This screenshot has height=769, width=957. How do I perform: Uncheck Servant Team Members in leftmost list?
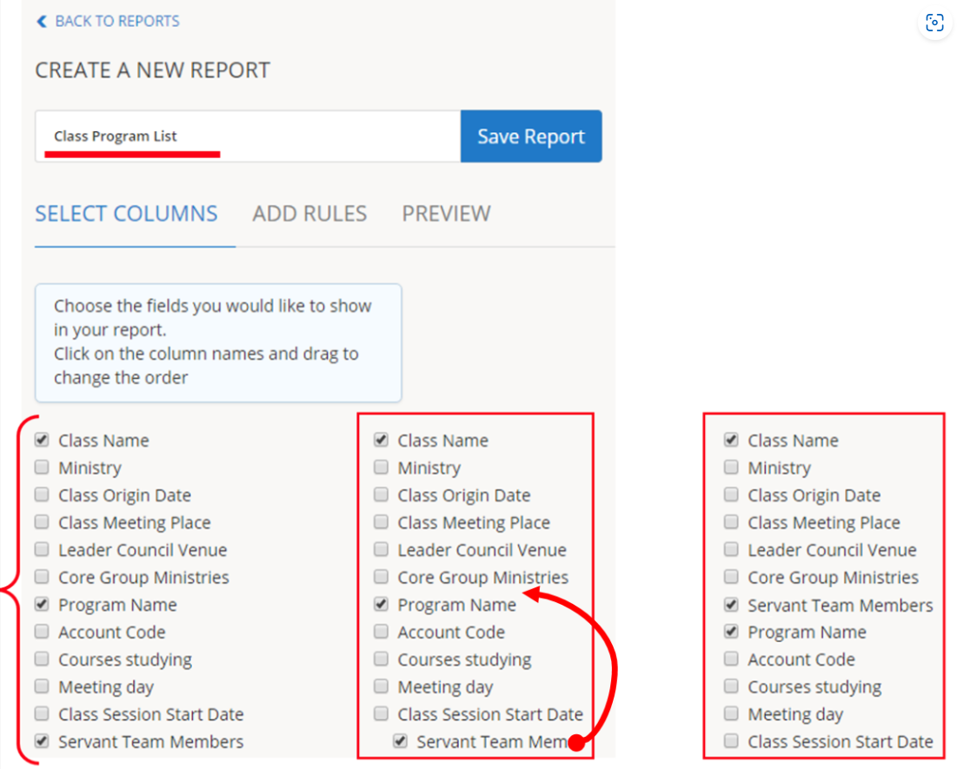42,741
